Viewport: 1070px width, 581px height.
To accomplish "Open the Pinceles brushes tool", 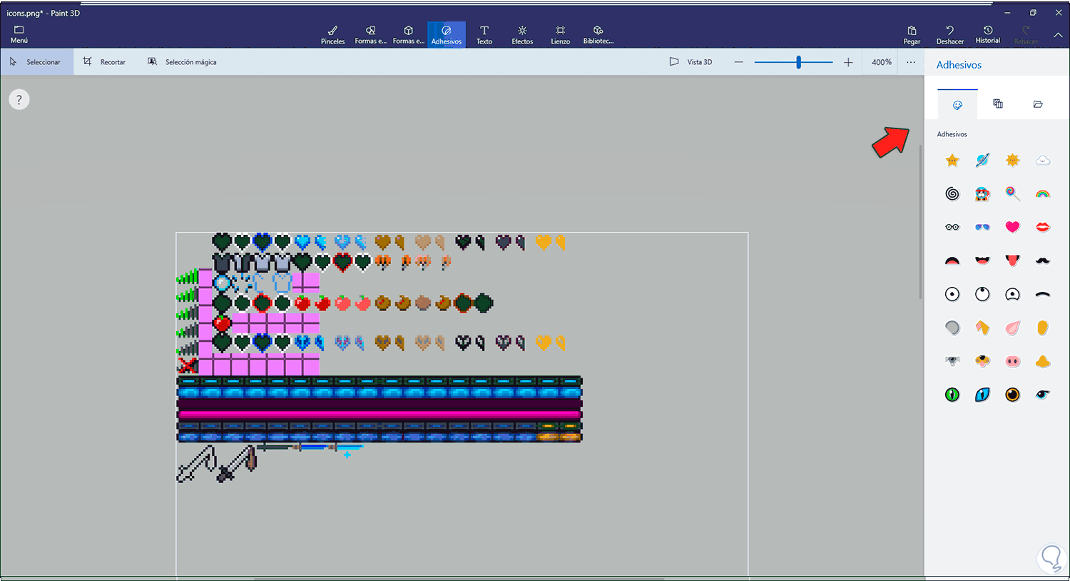I will tap(332, 34).
